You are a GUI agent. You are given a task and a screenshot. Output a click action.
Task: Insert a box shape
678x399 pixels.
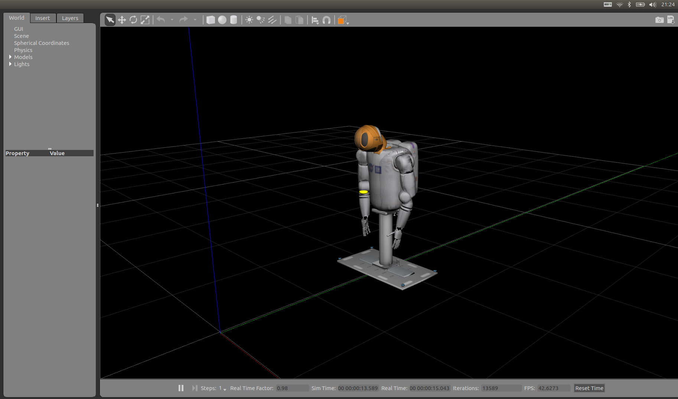(x=211, y=20)
